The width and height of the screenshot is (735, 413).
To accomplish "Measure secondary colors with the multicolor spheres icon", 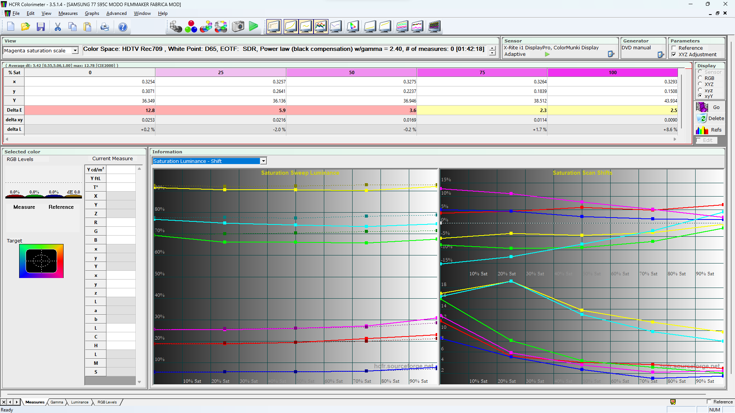I will click(206, 26).
